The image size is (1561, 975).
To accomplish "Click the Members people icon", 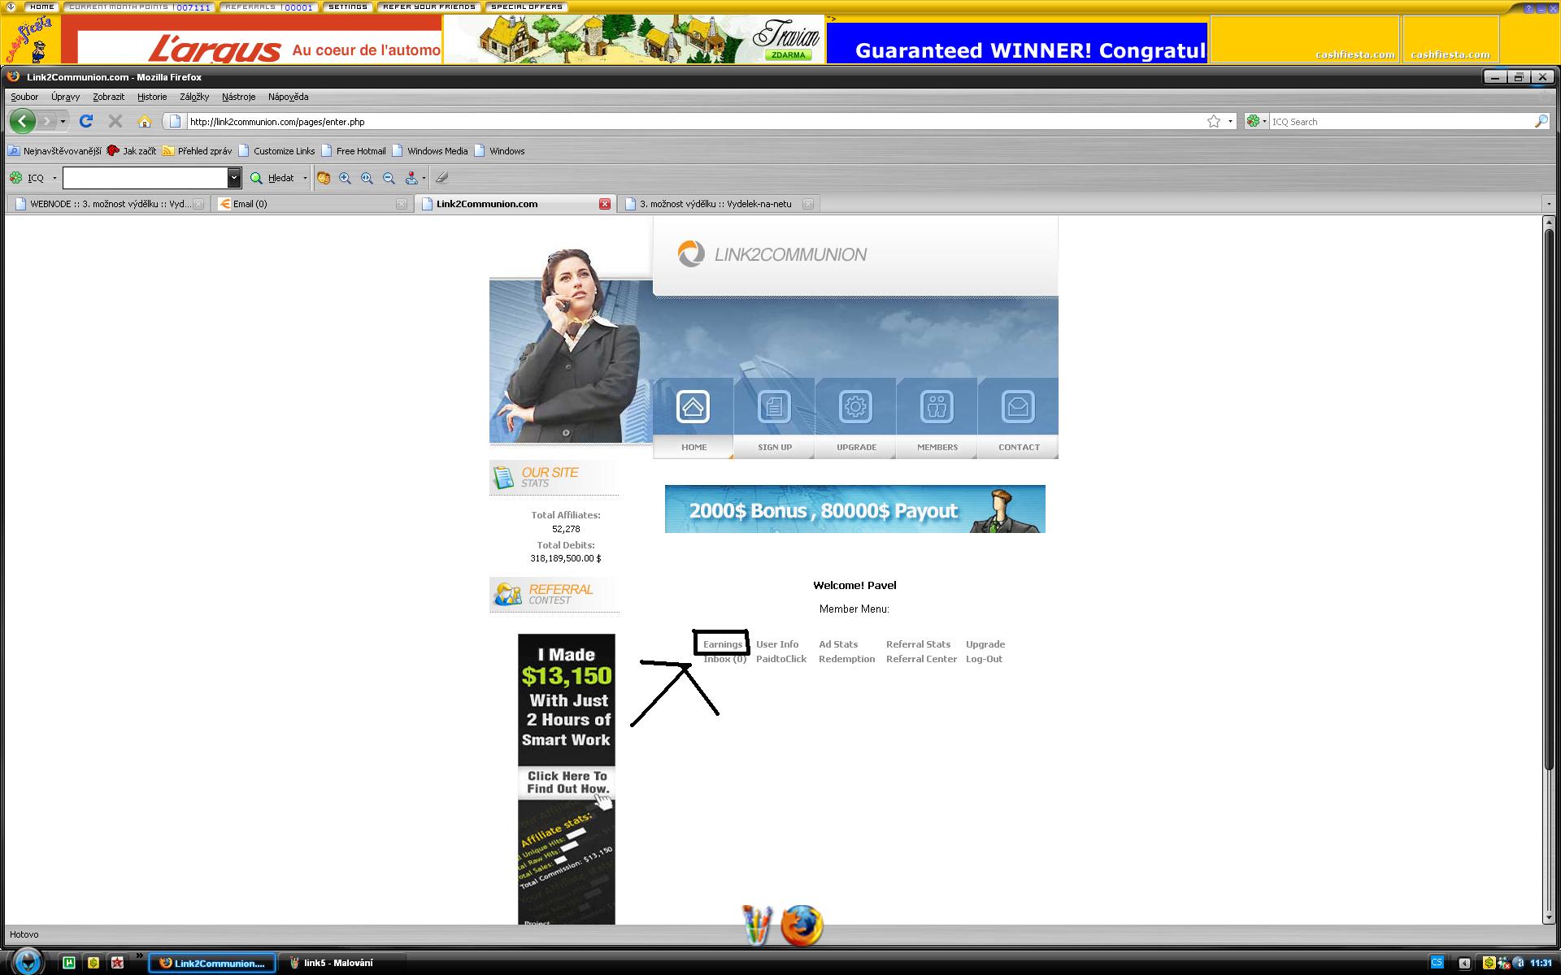I will click(937, 407).
